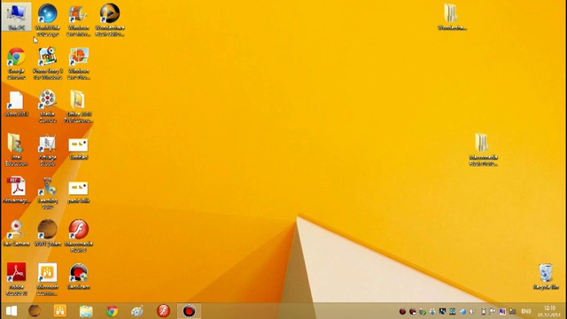Select the Windows Live Movie Maker shortcut
567x319 pixels.
click(79, 19)
